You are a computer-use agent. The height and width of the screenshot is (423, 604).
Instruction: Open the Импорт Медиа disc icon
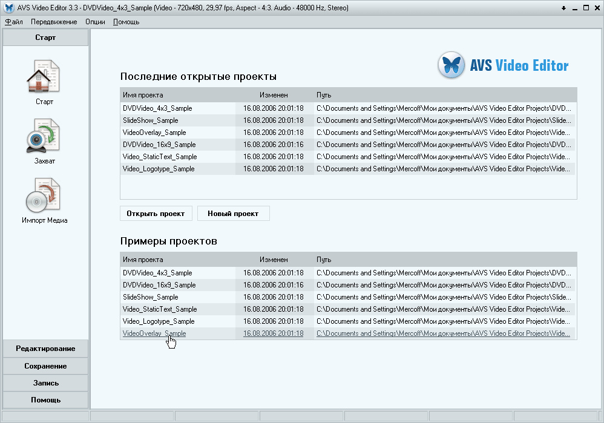pyautogui.click(x=44, y=194)
